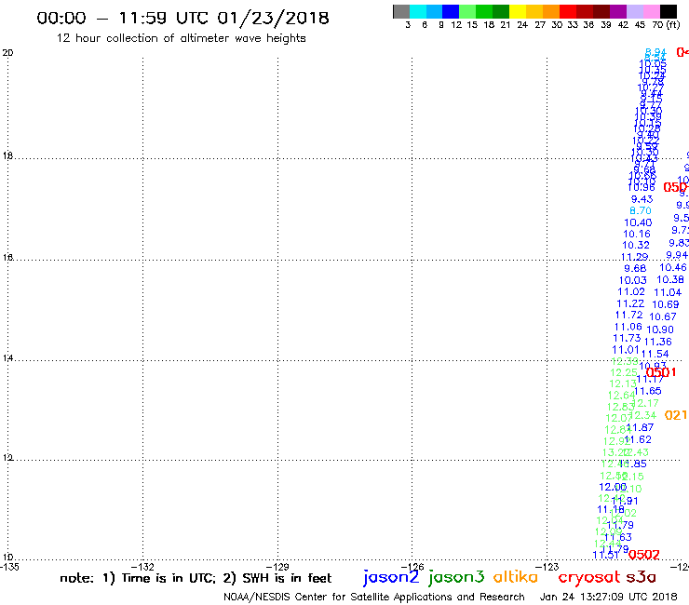This screenshot has height=605, width=689.
Task: Click the orange 021 time marker
Action: [676, 415]
